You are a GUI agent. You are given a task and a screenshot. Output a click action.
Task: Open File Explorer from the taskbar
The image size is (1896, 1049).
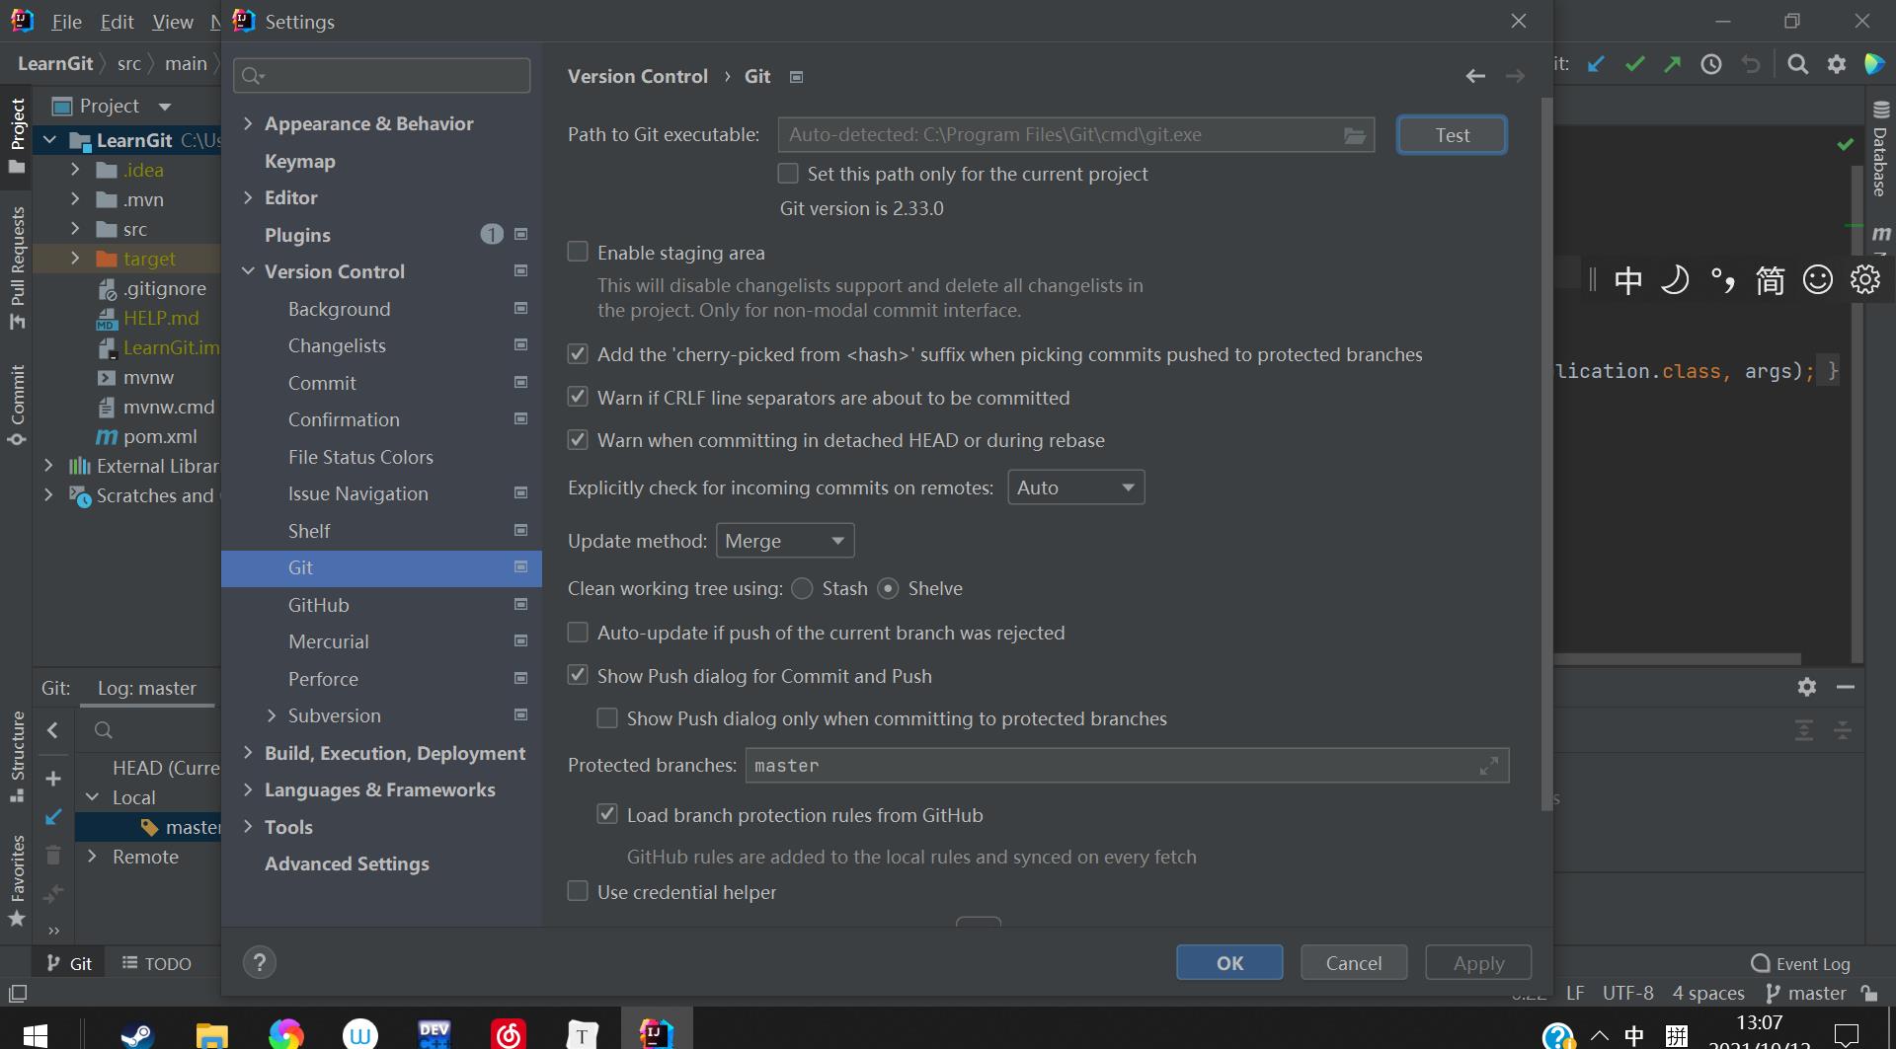211,1034
